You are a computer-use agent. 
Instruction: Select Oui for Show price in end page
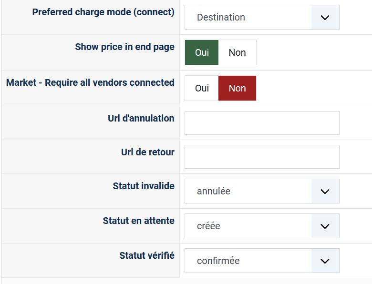pos(202,52)
